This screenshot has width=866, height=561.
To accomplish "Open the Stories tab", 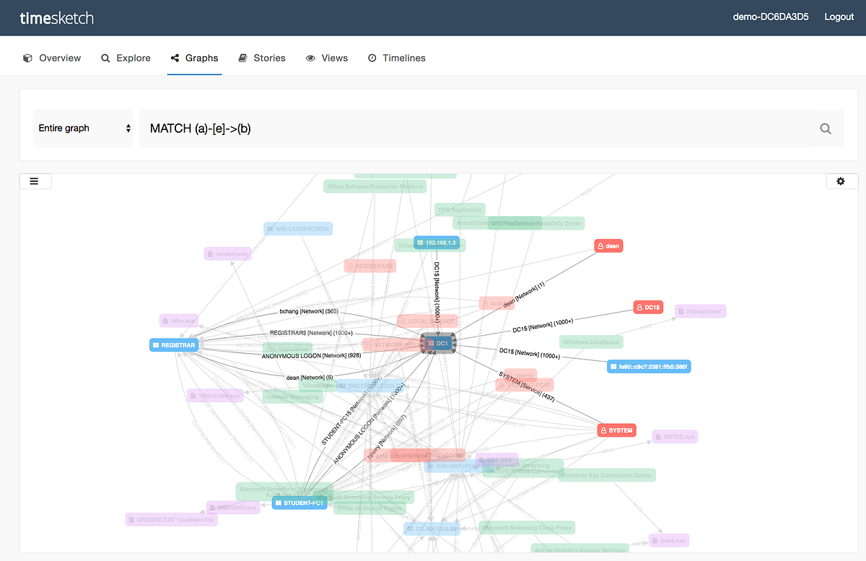I will [x=262, y=57].
